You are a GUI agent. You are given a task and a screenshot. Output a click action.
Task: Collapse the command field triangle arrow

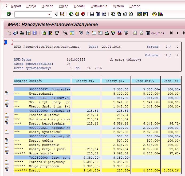[x=56, y=14]
